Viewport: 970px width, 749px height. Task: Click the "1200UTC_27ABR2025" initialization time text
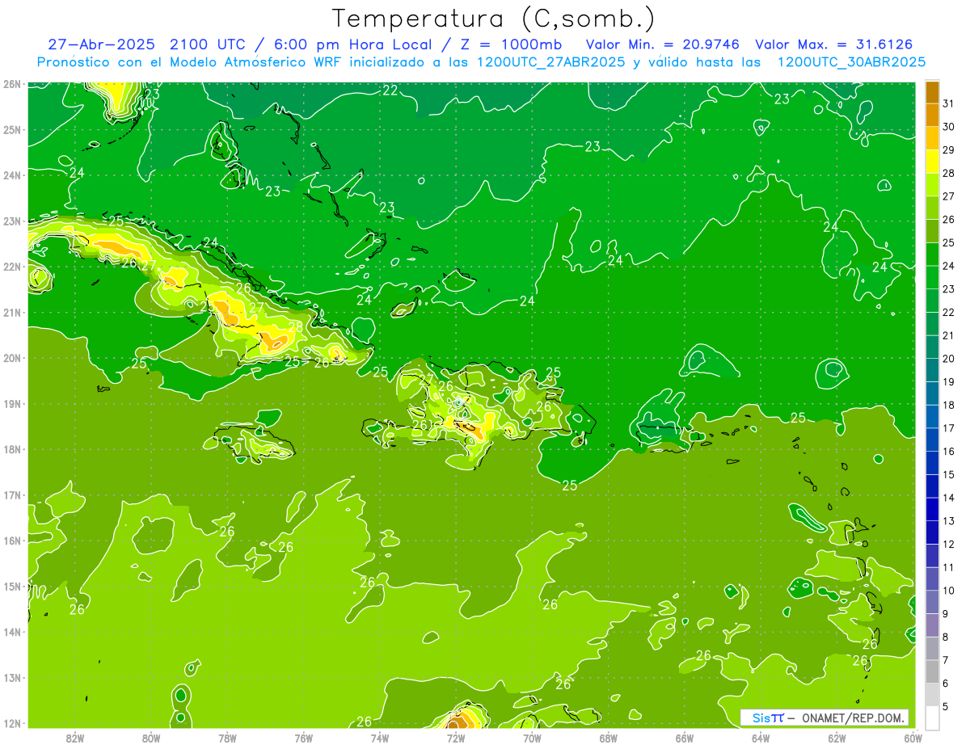(x=553, y=62)
